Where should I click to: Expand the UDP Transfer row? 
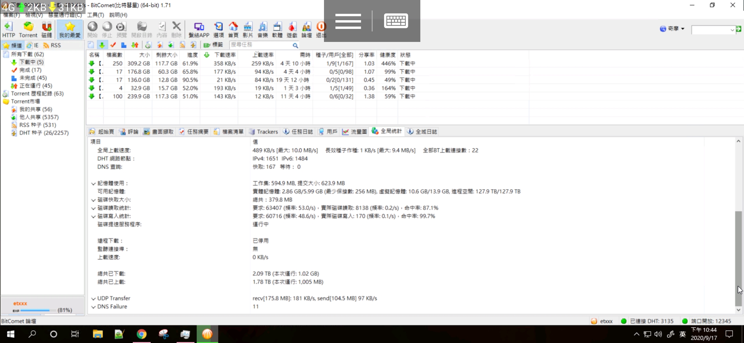tap(93, 299)
